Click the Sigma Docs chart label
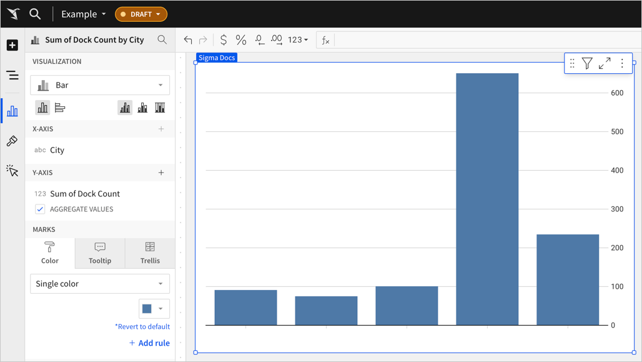 (x=217, y=58)
